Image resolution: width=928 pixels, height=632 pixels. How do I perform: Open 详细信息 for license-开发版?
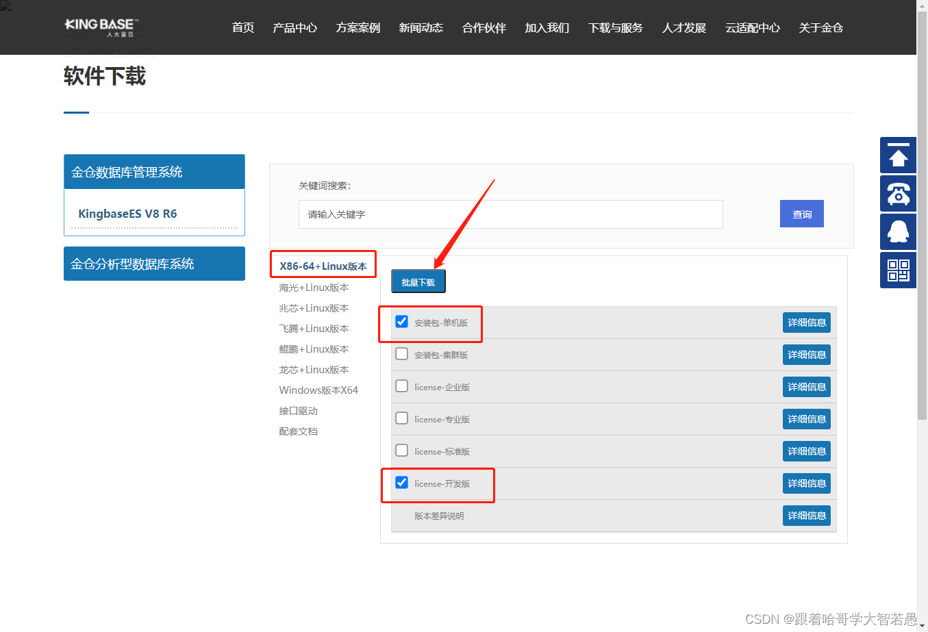tap(807, 483)
